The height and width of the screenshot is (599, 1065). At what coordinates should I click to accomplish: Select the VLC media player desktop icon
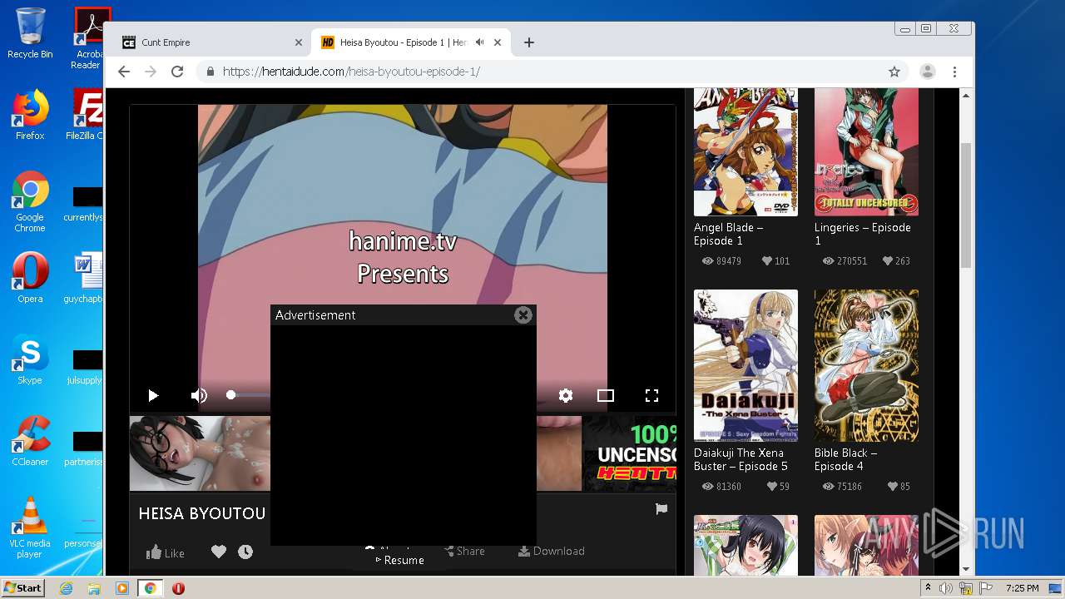coord(30,527)
